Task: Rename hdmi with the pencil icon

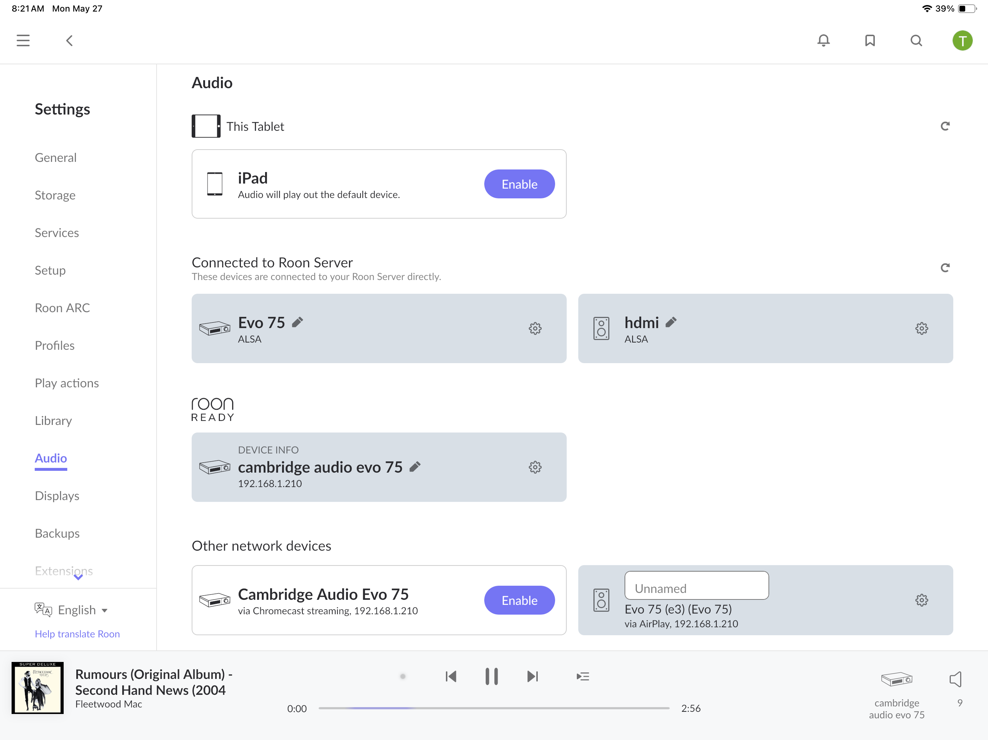Action: pyautogui.click(x=671, y=322)
